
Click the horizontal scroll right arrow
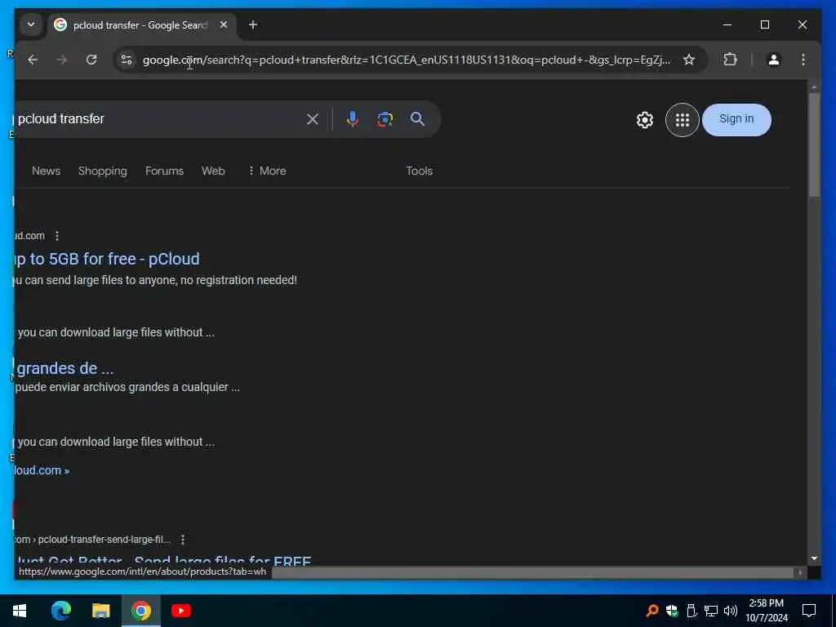pyautogui.click(x=800, y=572)
